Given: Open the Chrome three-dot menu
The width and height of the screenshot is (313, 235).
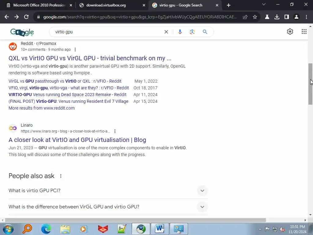Looking at the screenshot, I should click(x=306, y=17).
